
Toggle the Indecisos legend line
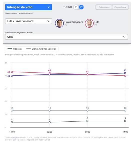coord(15,49)
